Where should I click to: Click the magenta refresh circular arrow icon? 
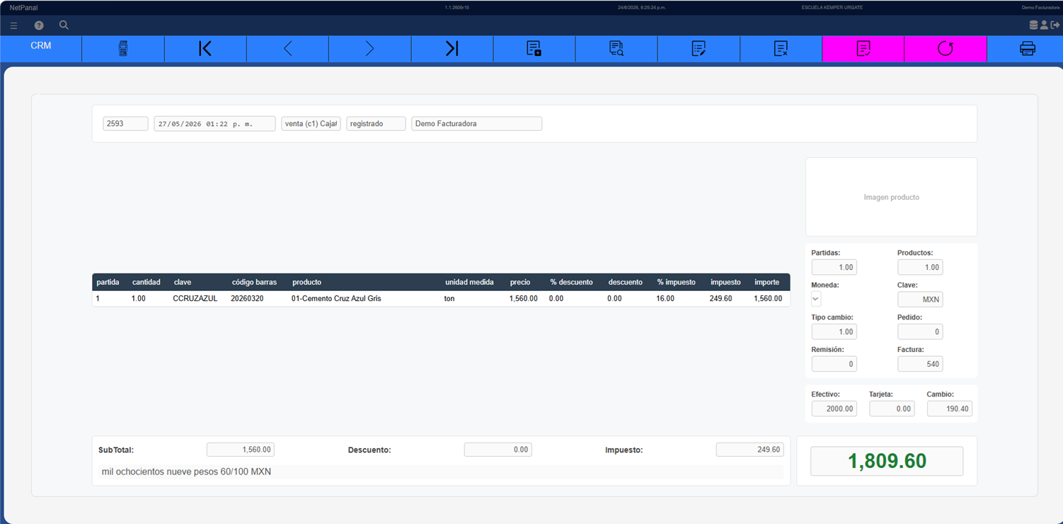(945, 48)
